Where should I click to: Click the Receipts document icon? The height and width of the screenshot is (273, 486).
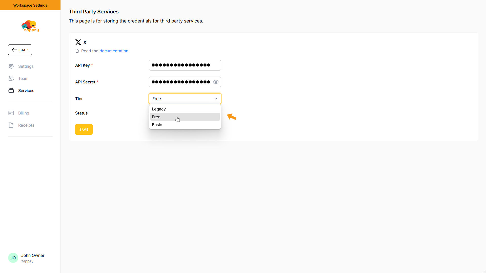pyautogui.click(x=11, y=125)
